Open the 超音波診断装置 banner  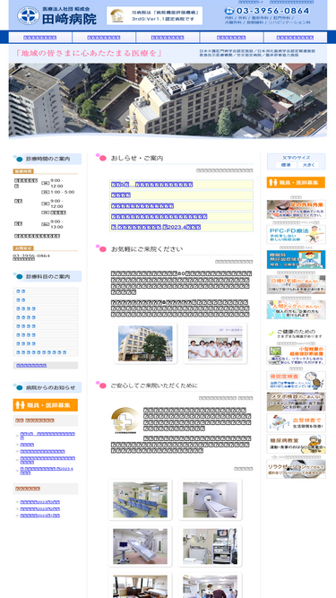click(x=296, y=355)
